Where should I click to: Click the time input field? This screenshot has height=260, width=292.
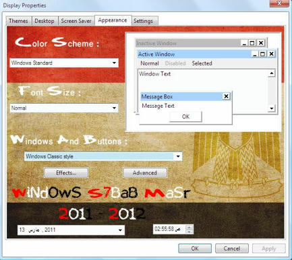click(x=169, y=229)
